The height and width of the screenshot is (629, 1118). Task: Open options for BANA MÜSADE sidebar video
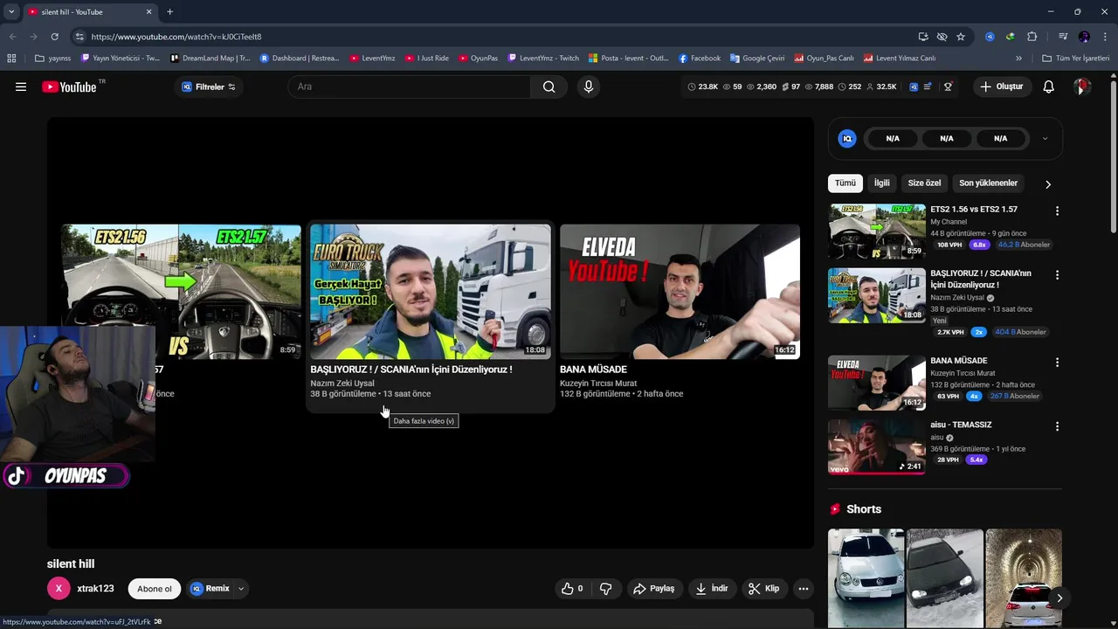(1057, 363)
